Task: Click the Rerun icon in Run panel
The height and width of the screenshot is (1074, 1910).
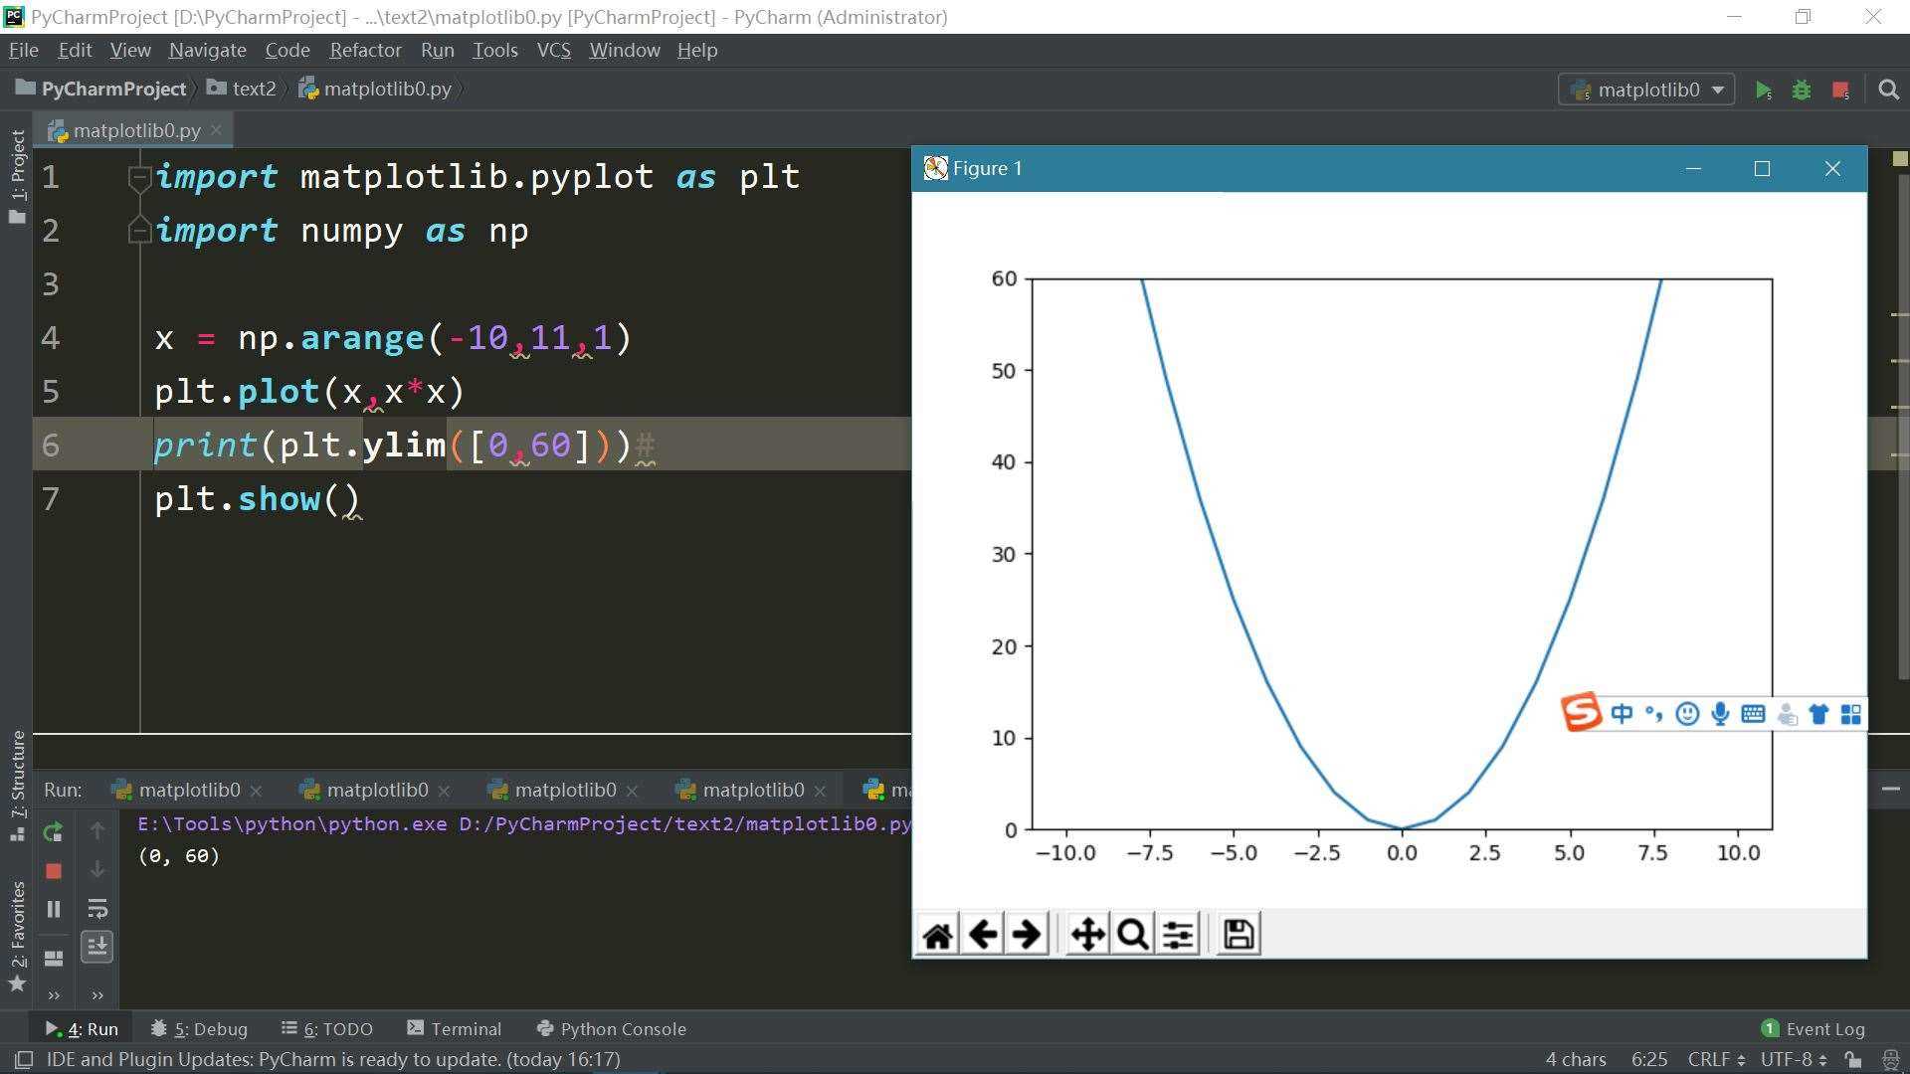Action: point(54,831)
